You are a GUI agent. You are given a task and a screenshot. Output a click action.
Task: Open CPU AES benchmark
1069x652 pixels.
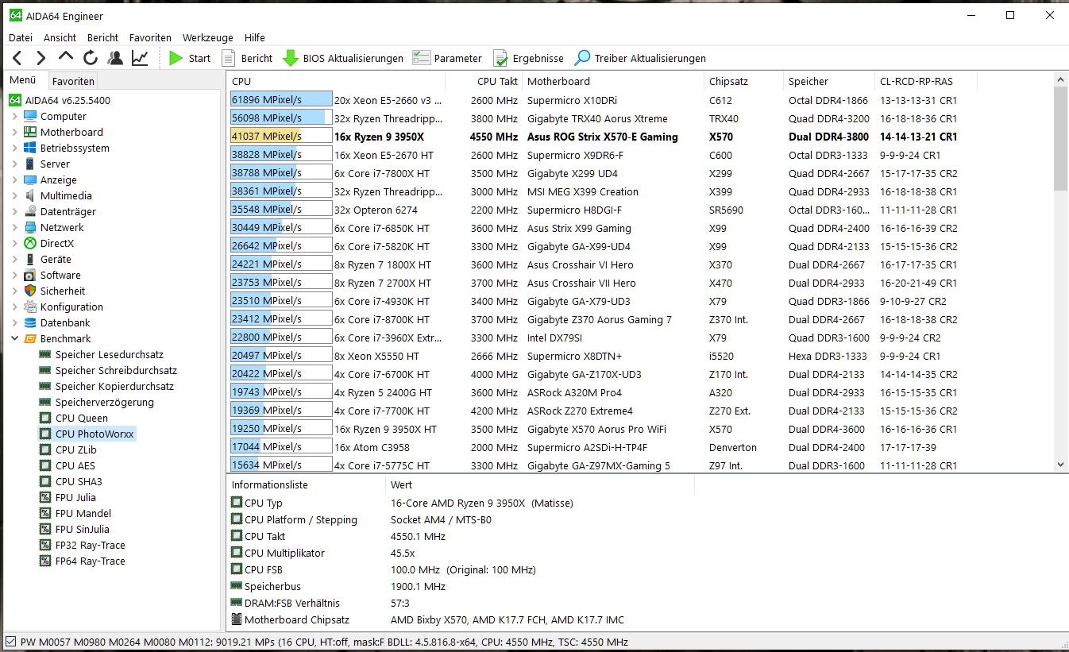(x=68, y=465)
